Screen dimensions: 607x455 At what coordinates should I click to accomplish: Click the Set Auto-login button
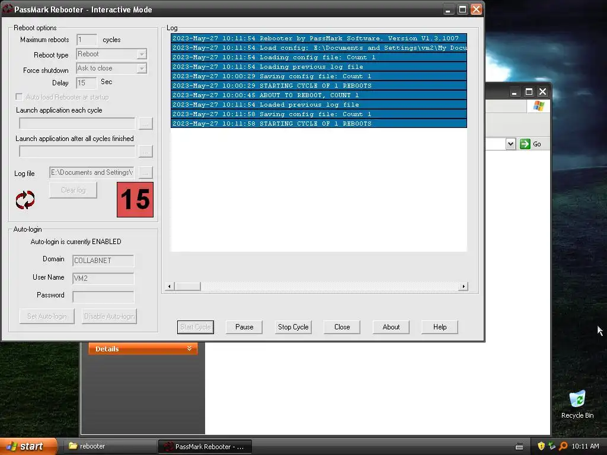[47, 316]
